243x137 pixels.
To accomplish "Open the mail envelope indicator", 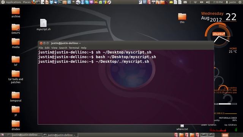I will [x=185, y=2].
